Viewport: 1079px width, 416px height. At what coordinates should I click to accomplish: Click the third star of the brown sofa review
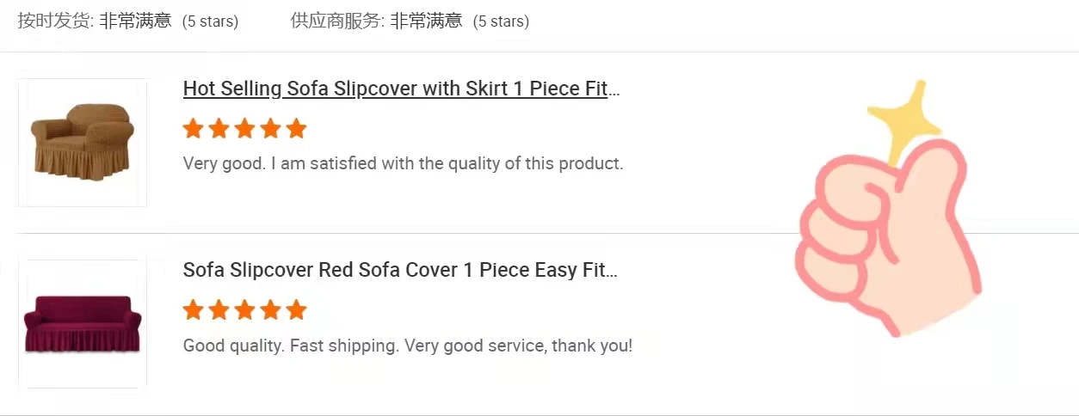click(245, 129)
